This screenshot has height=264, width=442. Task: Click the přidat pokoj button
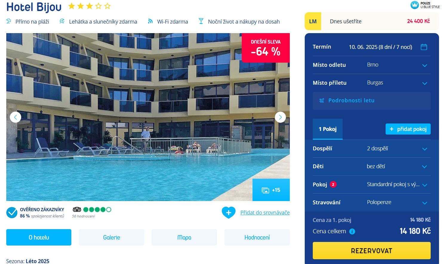[x=408, y=129]
